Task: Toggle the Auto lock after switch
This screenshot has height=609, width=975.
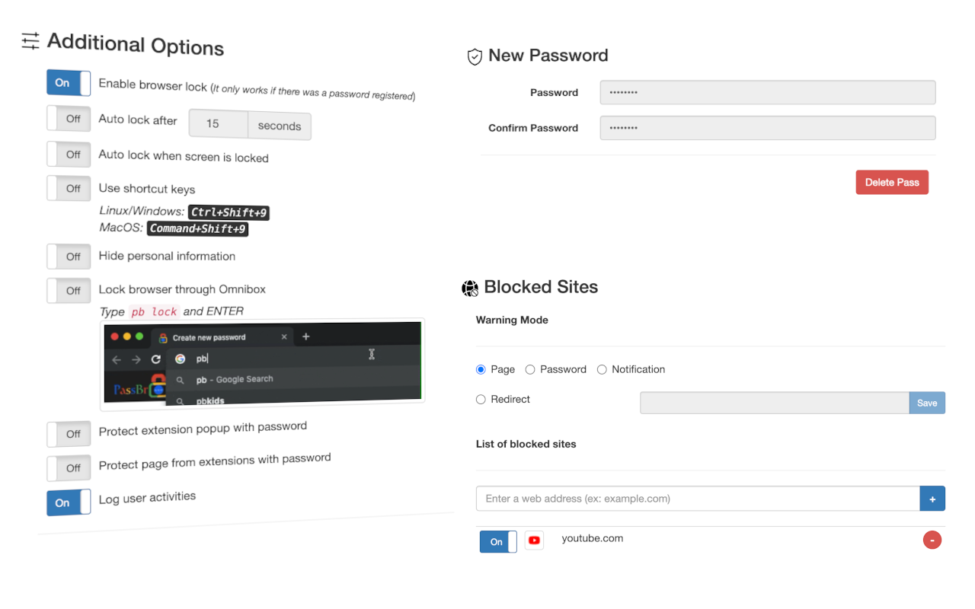Action: [x=69, y=119]
